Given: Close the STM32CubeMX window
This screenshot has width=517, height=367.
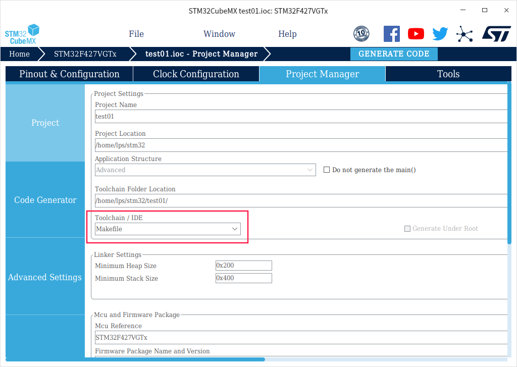Looking at the screenshot, I should click(506, 10).
